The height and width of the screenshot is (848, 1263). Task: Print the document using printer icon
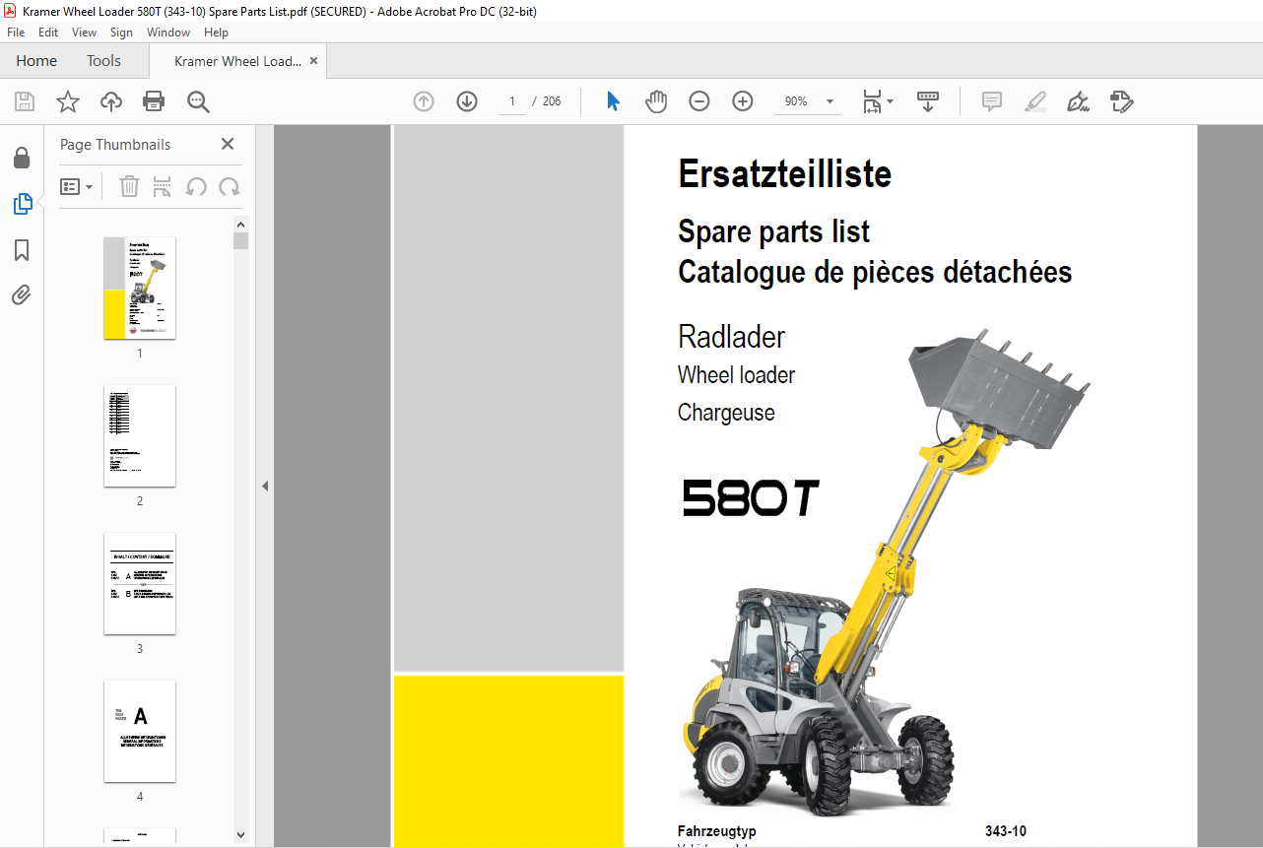click(154, 101)
